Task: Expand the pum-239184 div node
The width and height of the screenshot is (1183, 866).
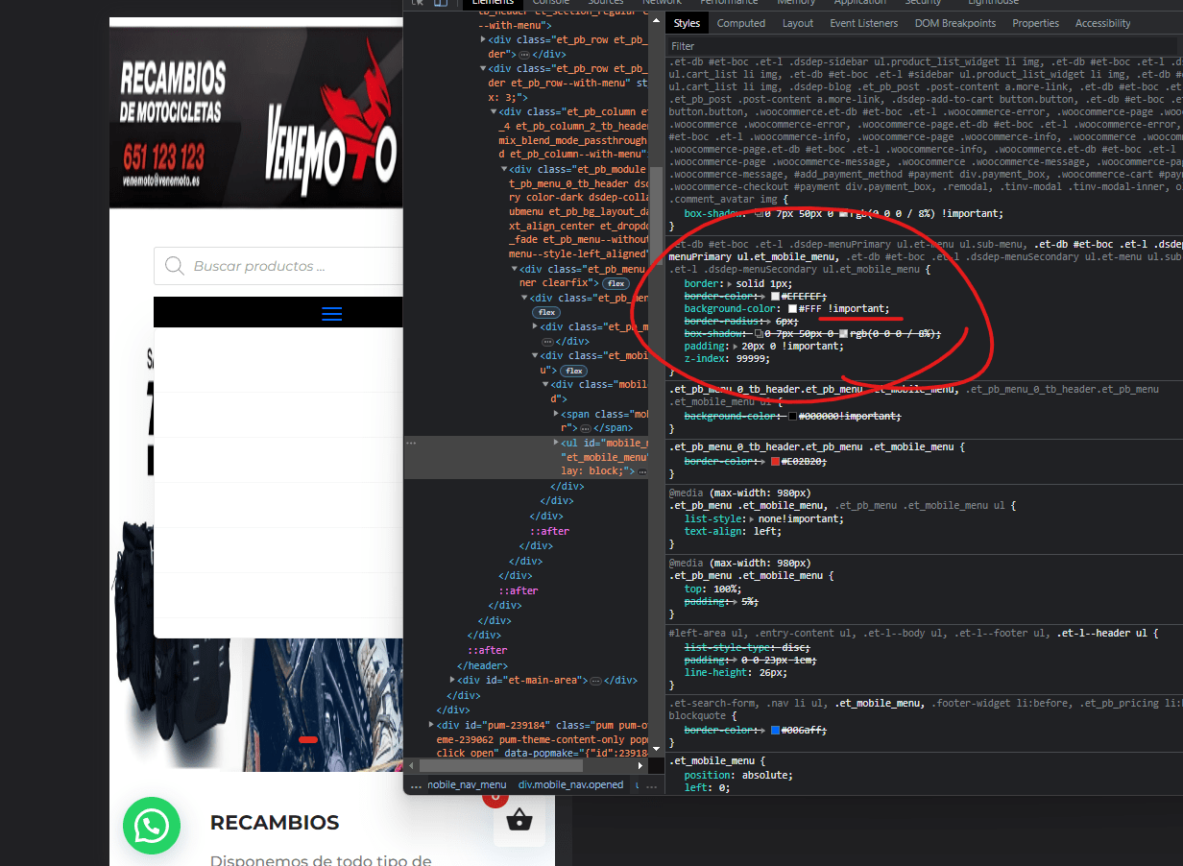Action: pyautogui.click(x=431, y=725)
